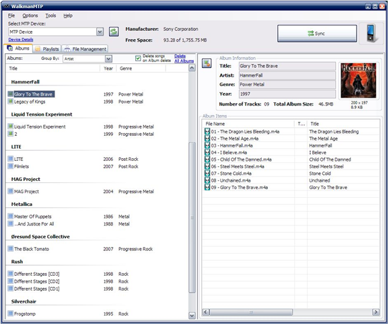Click The Black Tomato album icon
This screenshot has height=325, width=389.
click(x=10, y=249)
